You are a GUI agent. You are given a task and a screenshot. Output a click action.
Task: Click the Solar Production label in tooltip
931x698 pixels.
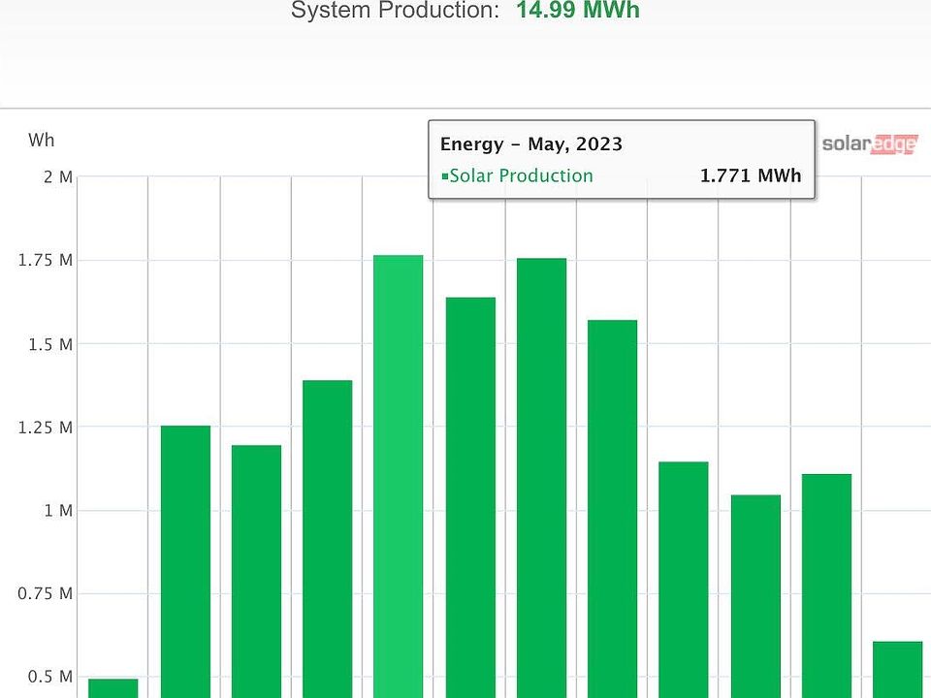tap(521, 175)
